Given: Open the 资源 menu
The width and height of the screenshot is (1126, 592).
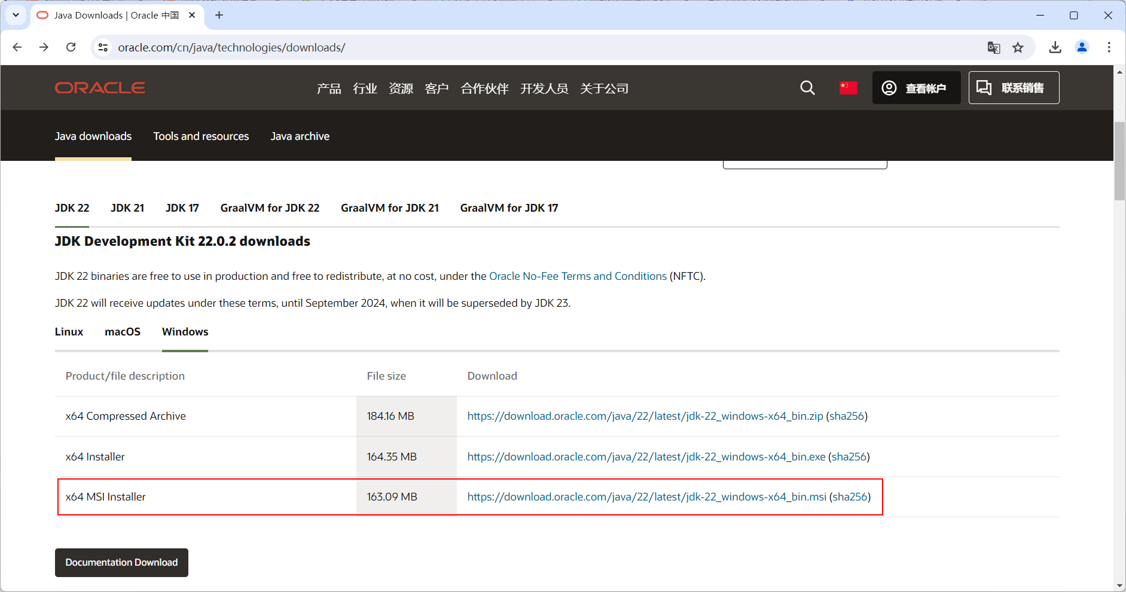Looking at the screenshot, I should [401, 89].
